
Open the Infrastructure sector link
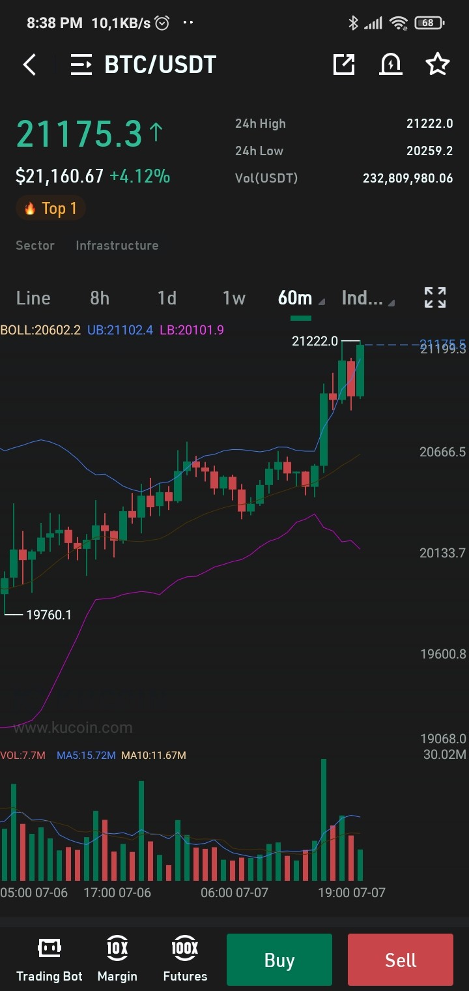pyautogui.click(x=117, y=245)
